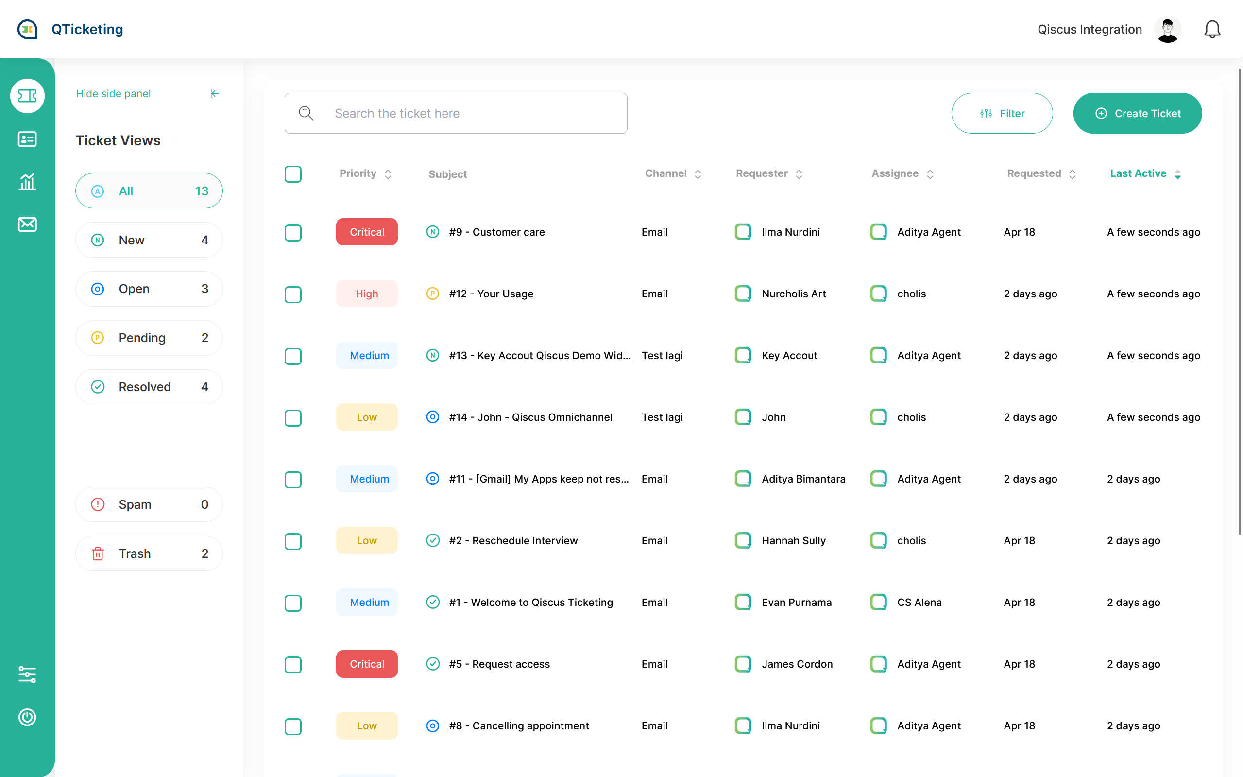Toggle the select-all tickets checkbox
This screenshot has width=1243, height=777.
293,173
